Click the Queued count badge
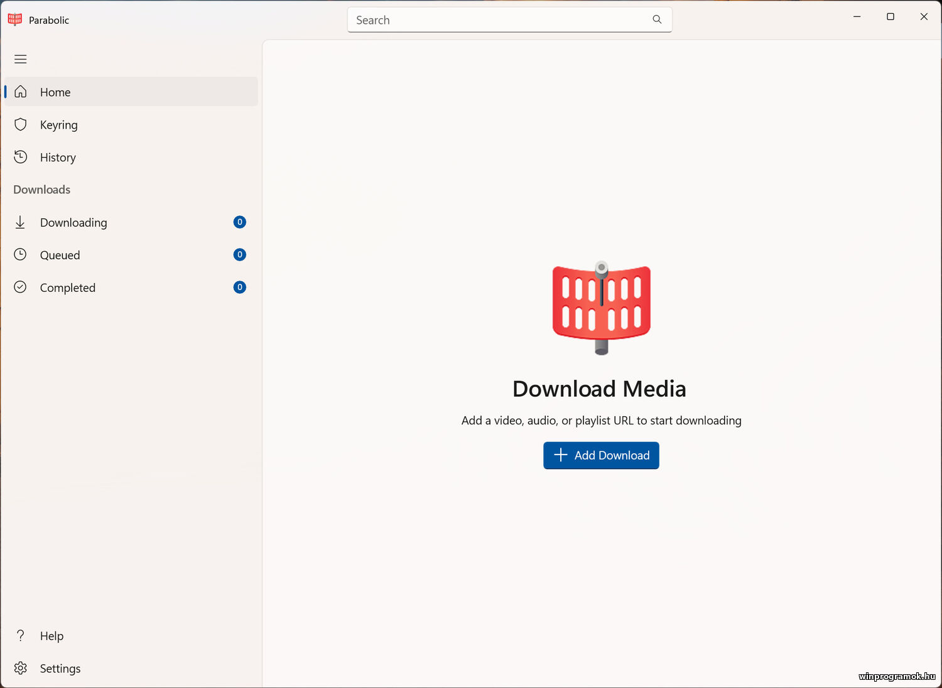This screenshot has height=688, width=942. [x=239, y=255]
